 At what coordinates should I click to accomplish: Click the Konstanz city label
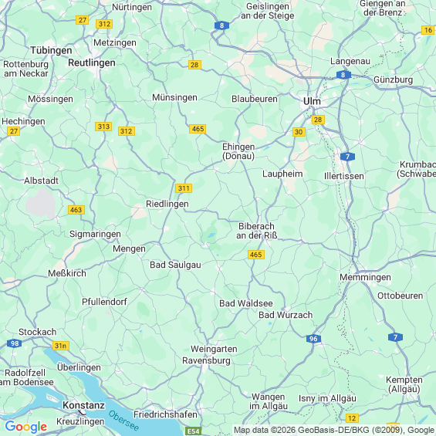coord(83,405)
